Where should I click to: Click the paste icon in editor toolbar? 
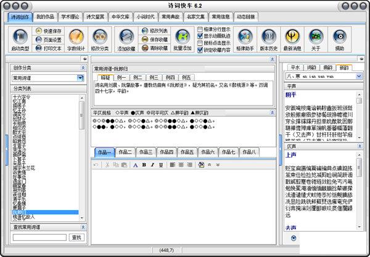click(124, 165)
